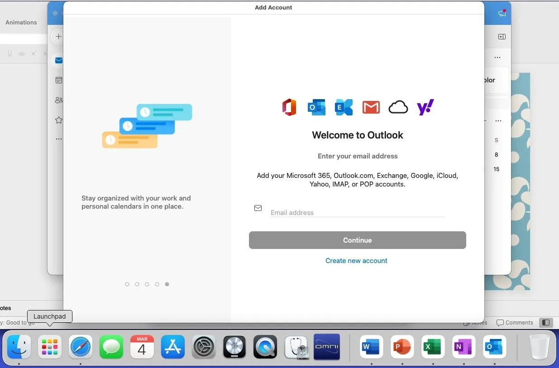
Task: Toggle Underline formatting in PowerPoint ribbon
Action: tap(10, 53)
